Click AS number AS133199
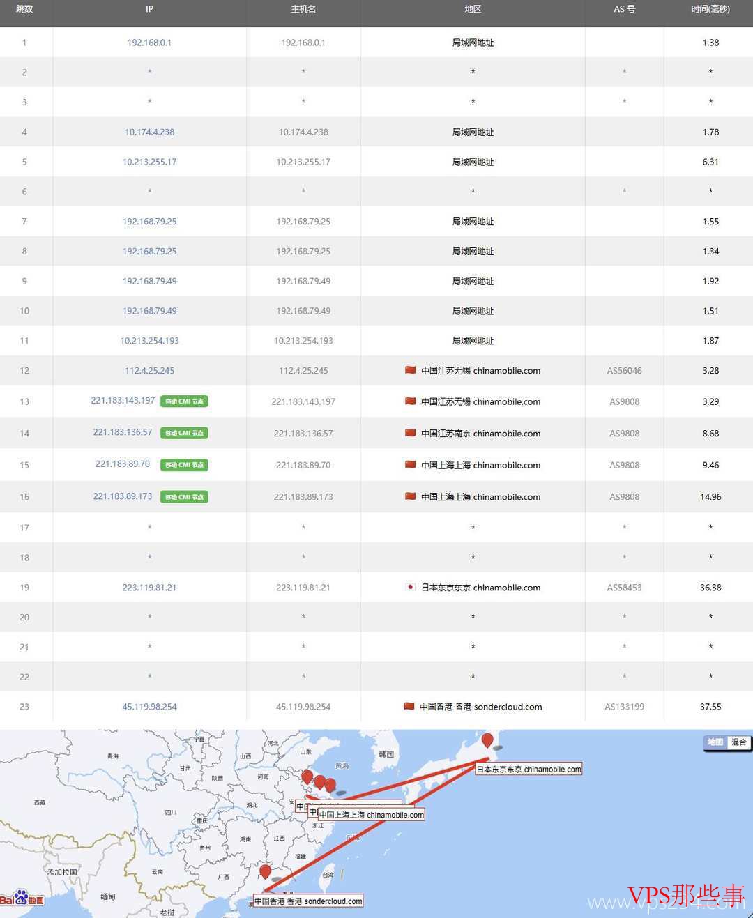The width and height of the screenshot is (753, 918). pos(624,707)
